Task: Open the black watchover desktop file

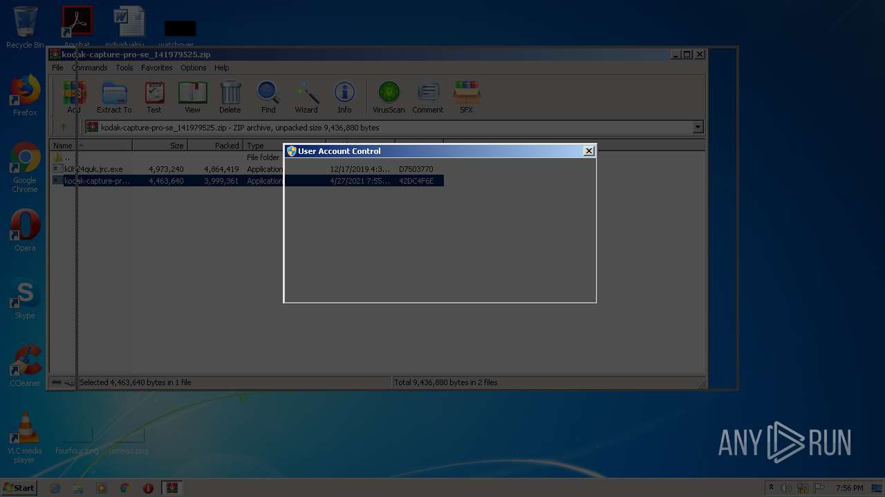Action: [180, 33]
